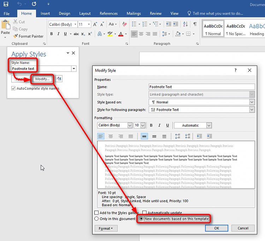Set double line spacing in Modify Style dialog
This screenshot has width=265, height=241.
pyautogui.click(x=164, y=136)
